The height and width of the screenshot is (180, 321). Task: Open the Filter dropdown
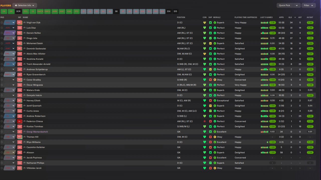(308, 5)
